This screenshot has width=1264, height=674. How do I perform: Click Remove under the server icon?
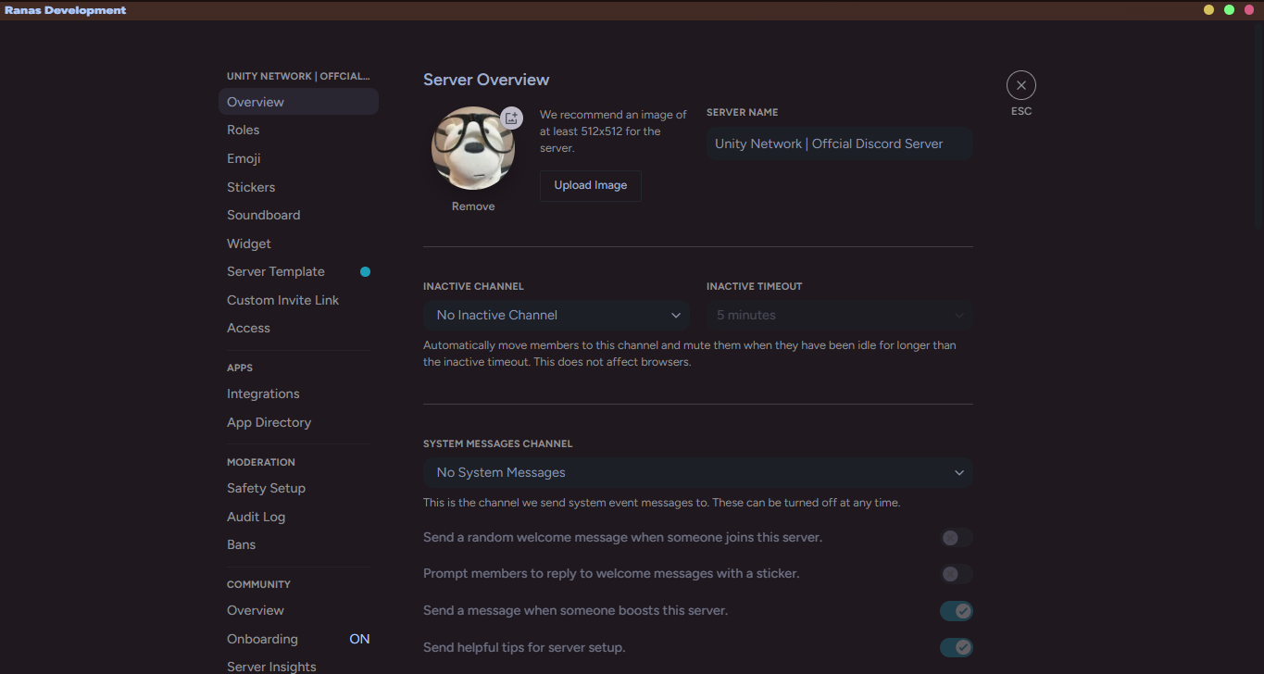coord(473,206)
